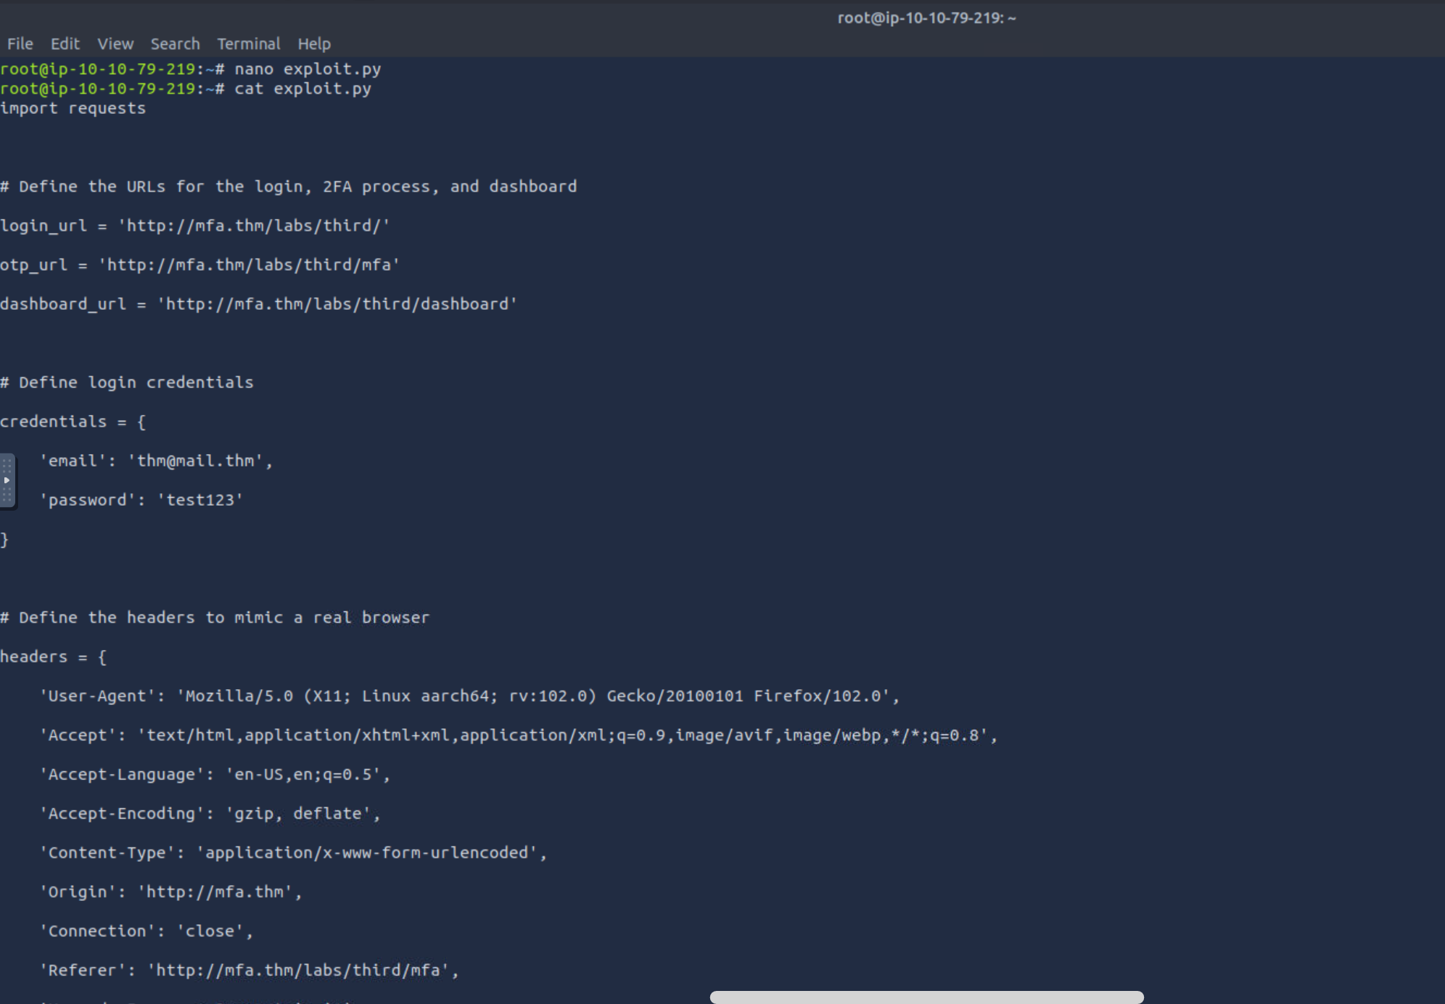Expand the side panel arrow handle
This screenshot has width=1445, height=1004.
pyautogui.click(x=7, y=480)
